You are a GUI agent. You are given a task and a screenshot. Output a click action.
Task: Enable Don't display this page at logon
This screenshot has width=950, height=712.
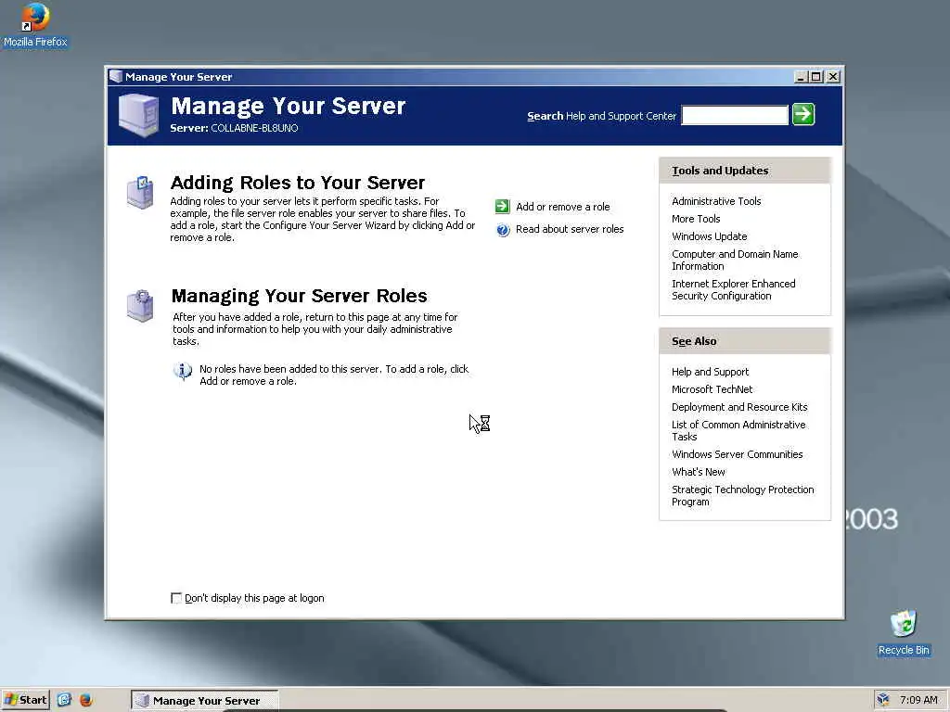point(176,598)
